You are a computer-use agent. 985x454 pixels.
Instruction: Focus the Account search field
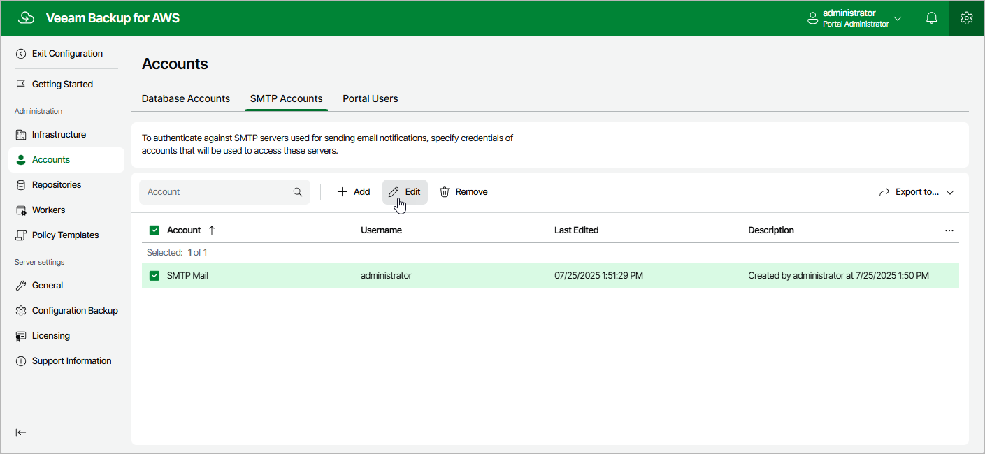pyautogui.click(x=224, y=192)
